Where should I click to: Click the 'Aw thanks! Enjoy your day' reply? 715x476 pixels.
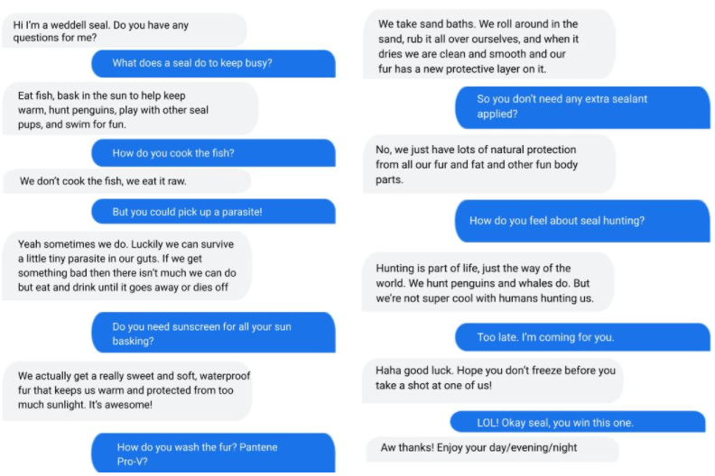tap(493, 449)
